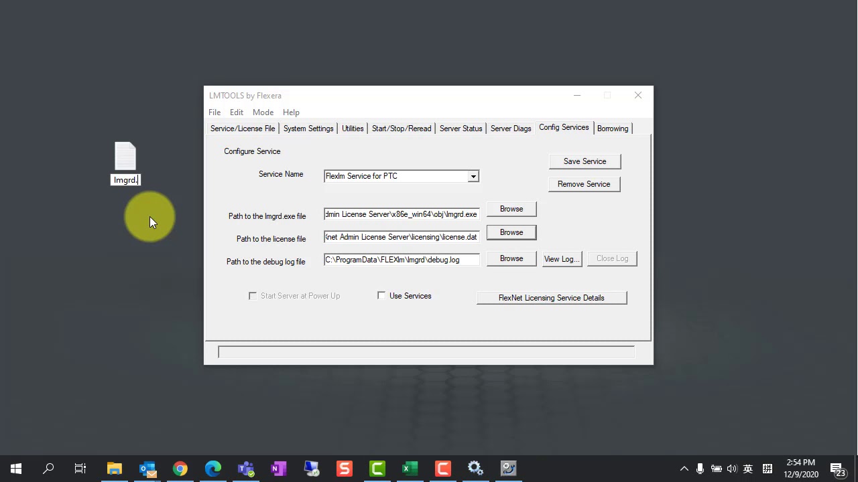Open notification Action Center

coord(839,469)
